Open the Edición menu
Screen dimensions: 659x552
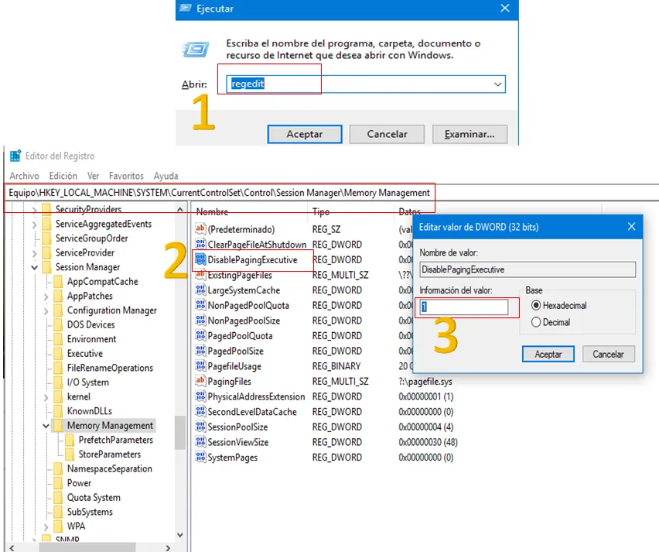pyautogui.click(x=63, y=176)
